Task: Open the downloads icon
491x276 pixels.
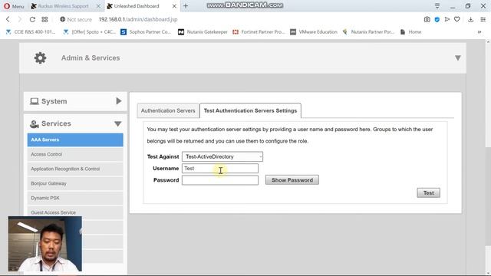Action: point(470,19)
